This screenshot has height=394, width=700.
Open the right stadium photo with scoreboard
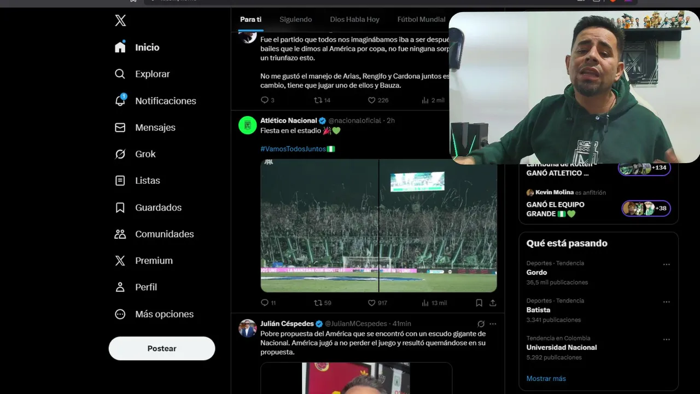point(438,225)
